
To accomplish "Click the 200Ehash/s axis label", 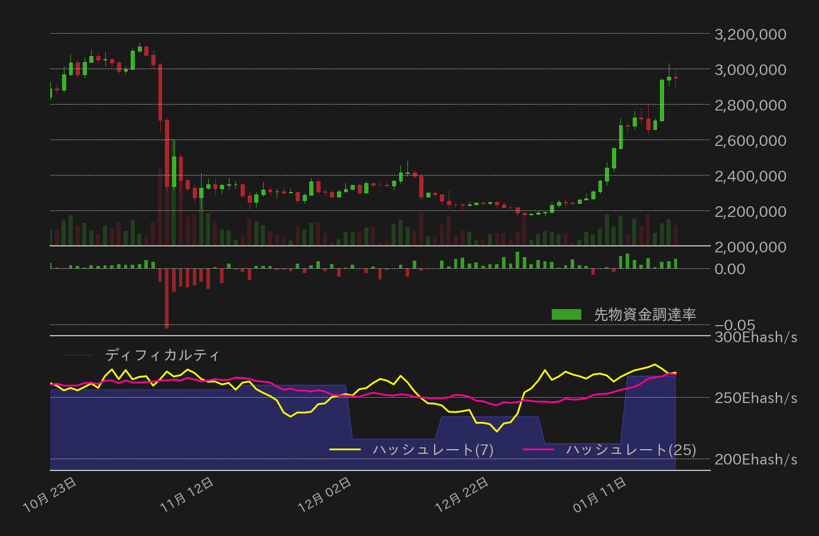I will pyautogui.click(x=755, y=459).
